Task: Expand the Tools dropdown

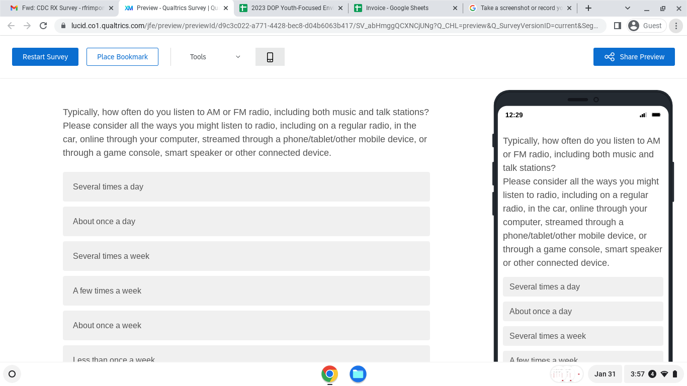Action: (215, 57)
